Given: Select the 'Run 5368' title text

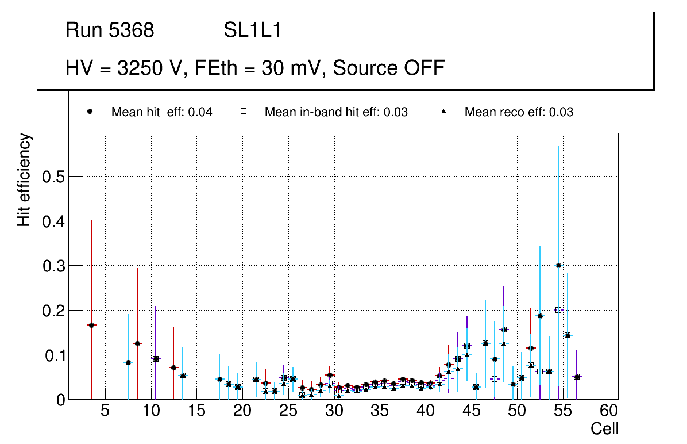Looking at the screenshot, I should (x=110, y=30).
